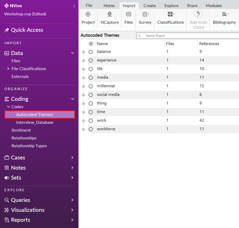
Task: Collapse the Codes tree chevron
Action: click(x=9, y=107)
